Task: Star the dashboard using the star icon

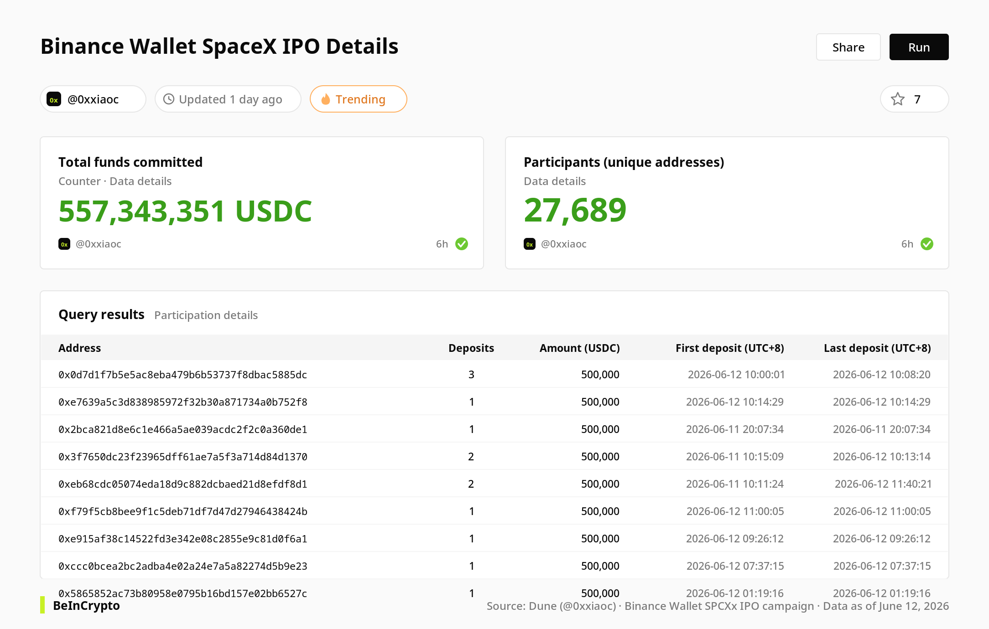Action: click(898, 99)
